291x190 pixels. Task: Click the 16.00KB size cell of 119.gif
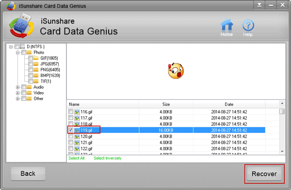[x=166, y=130]
